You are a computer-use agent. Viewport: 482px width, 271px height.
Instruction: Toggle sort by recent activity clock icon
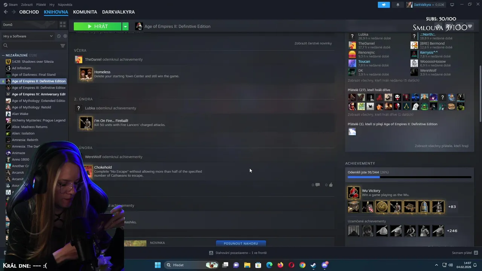(x=59, y=36)
